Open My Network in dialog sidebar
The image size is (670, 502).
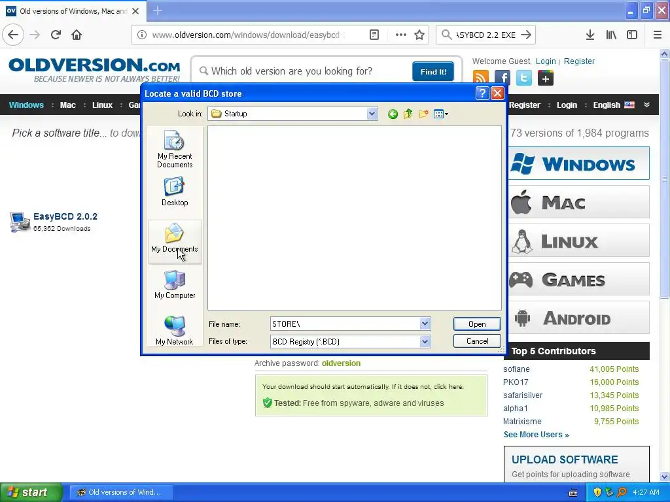(174, 330)
